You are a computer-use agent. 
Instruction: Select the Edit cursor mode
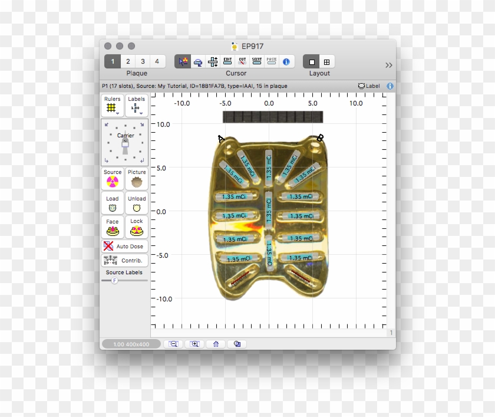tap(228, 61)
